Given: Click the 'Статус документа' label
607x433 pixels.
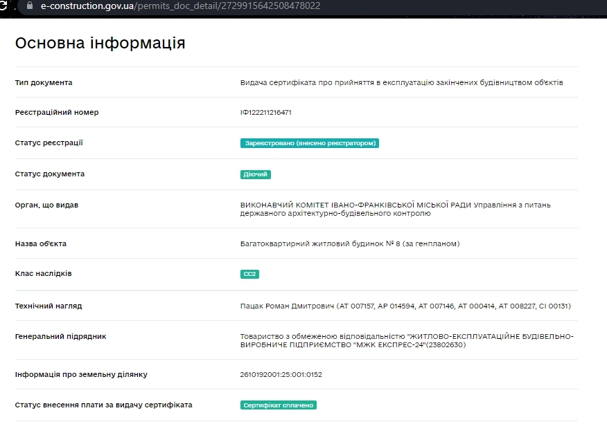Looking at the screenshot, I should click(50, 174).
